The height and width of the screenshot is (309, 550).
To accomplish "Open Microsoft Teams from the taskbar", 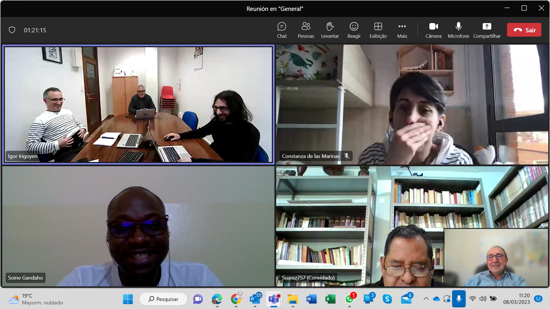I will [x=274, y=299].
